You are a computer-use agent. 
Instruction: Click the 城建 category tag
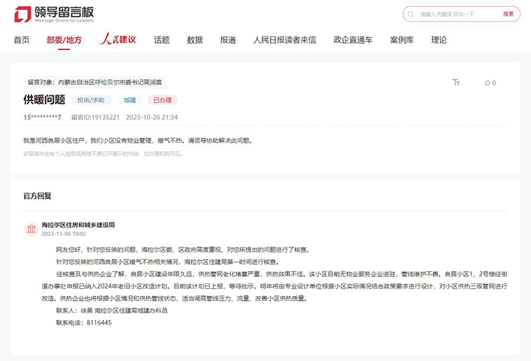pyautogui.click(x=130, y=101)
